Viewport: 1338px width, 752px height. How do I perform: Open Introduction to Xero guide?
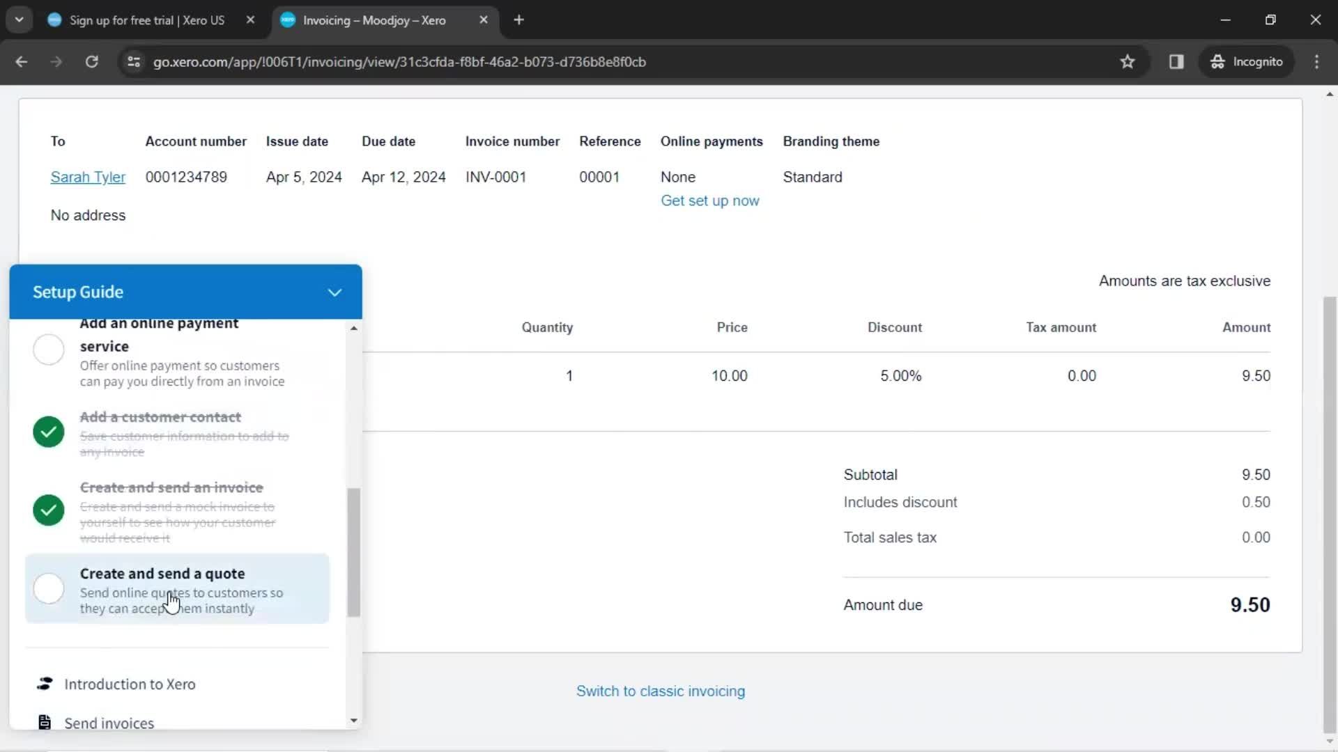click(130, 684)
